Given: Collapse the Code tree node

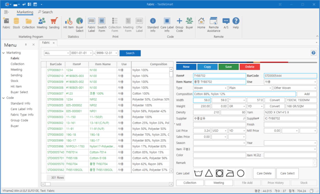Looking at the screenshot, I should click(4, 98).
